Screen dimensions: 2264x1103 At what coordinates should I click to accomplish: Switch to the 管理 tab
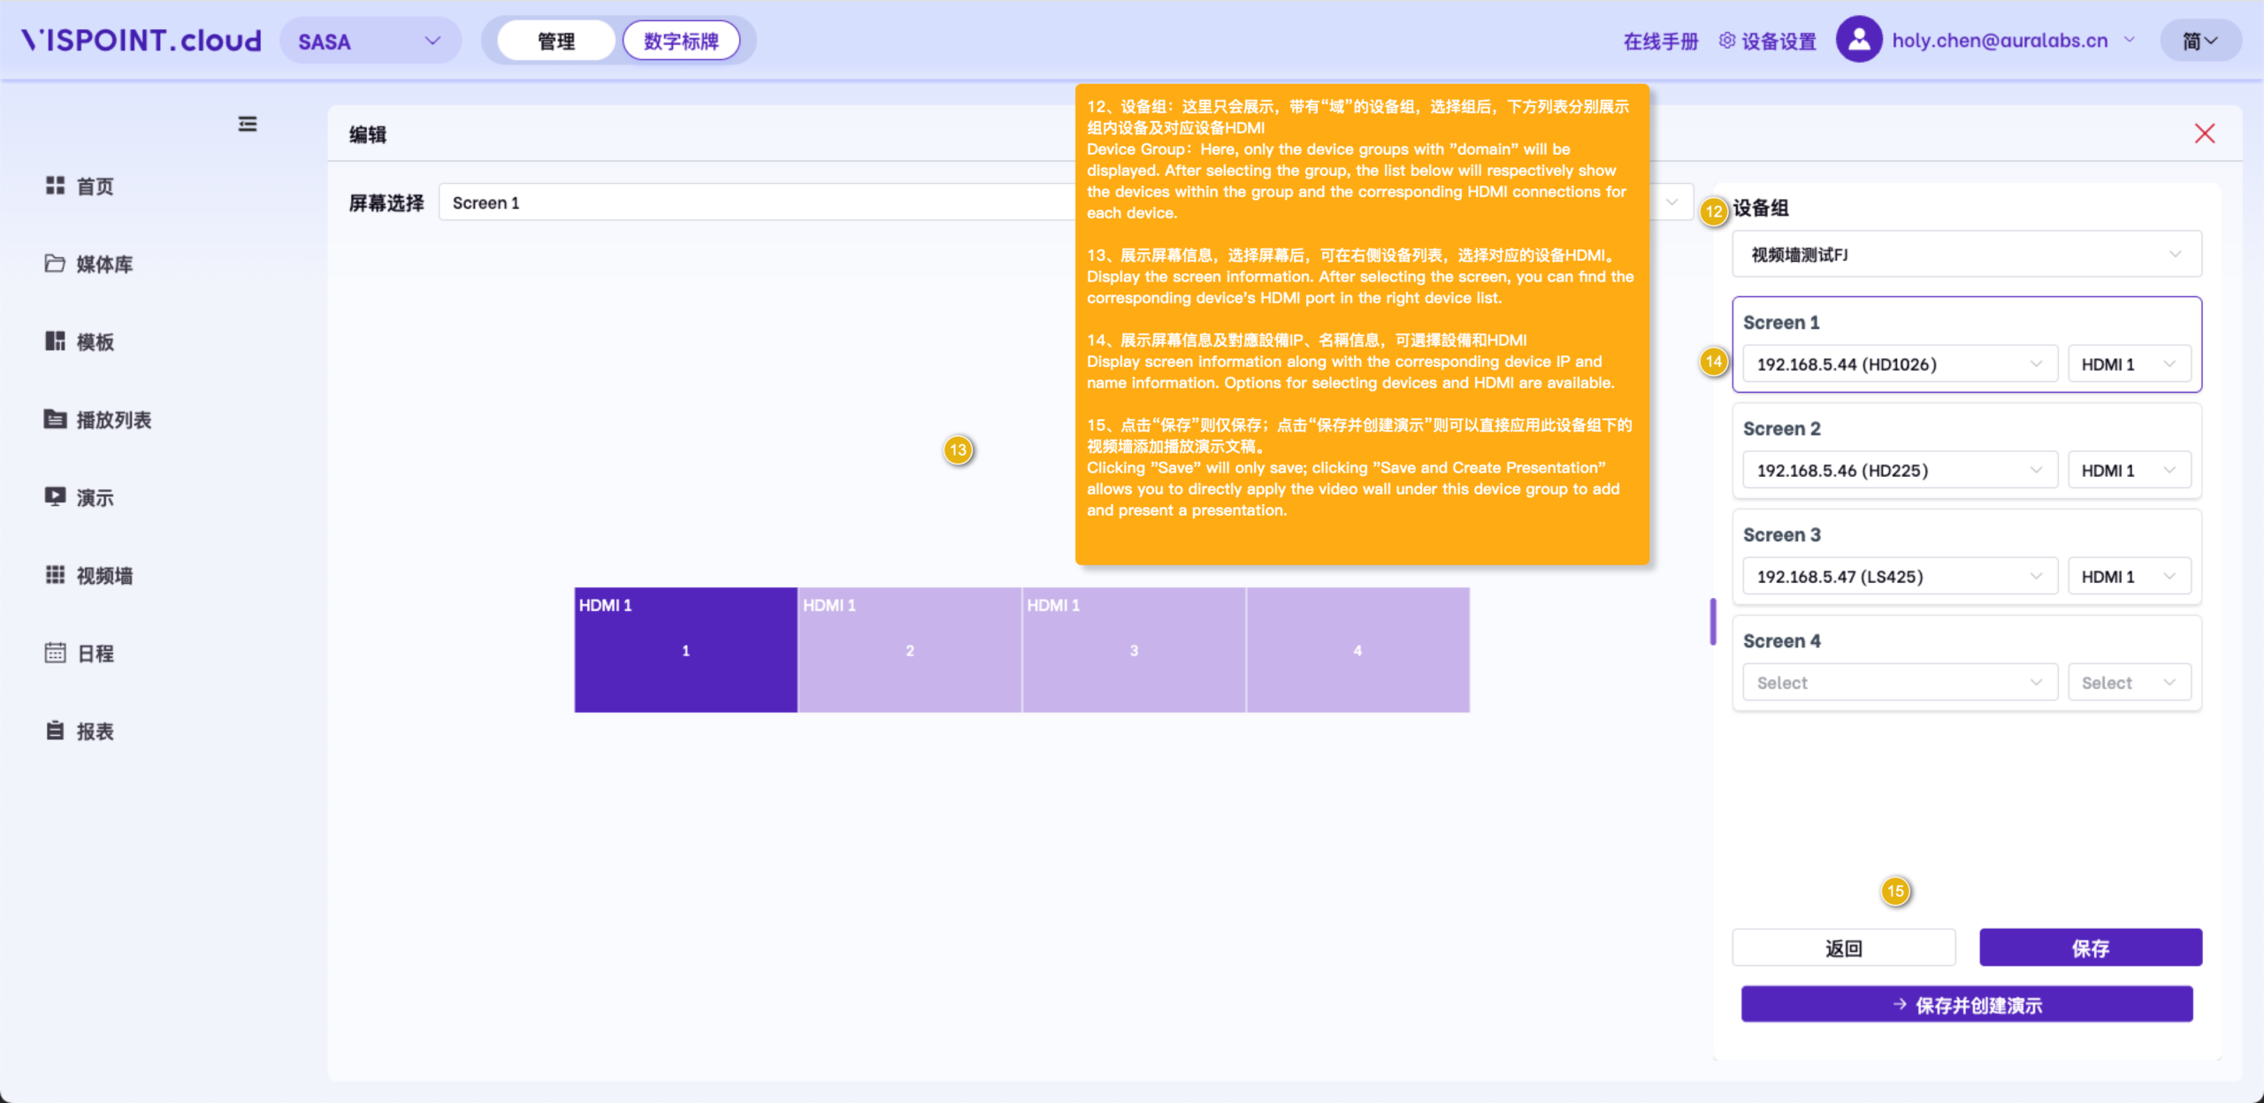point(556,41)
